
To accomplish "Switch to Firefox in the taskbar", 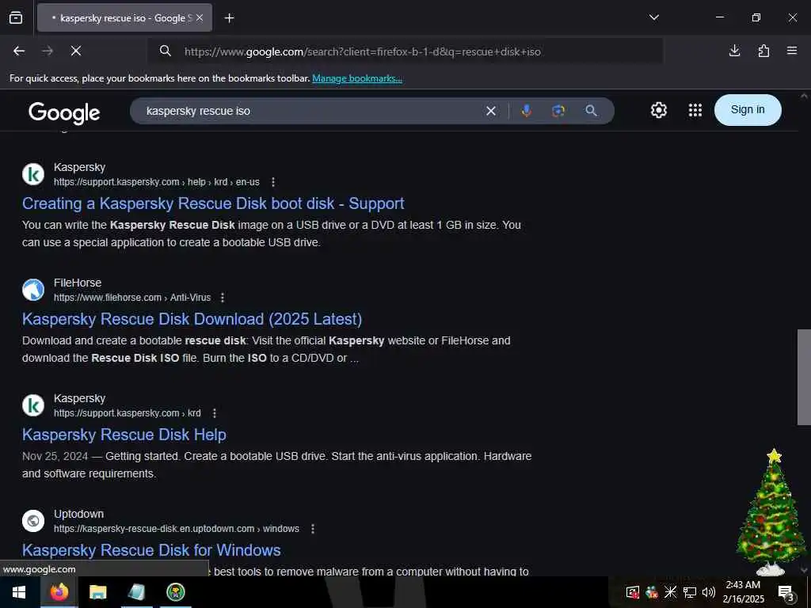I will (x=59, y=592).
